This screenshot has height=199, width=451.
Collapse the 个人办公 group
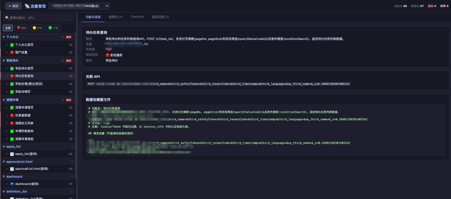coord(4,37)
